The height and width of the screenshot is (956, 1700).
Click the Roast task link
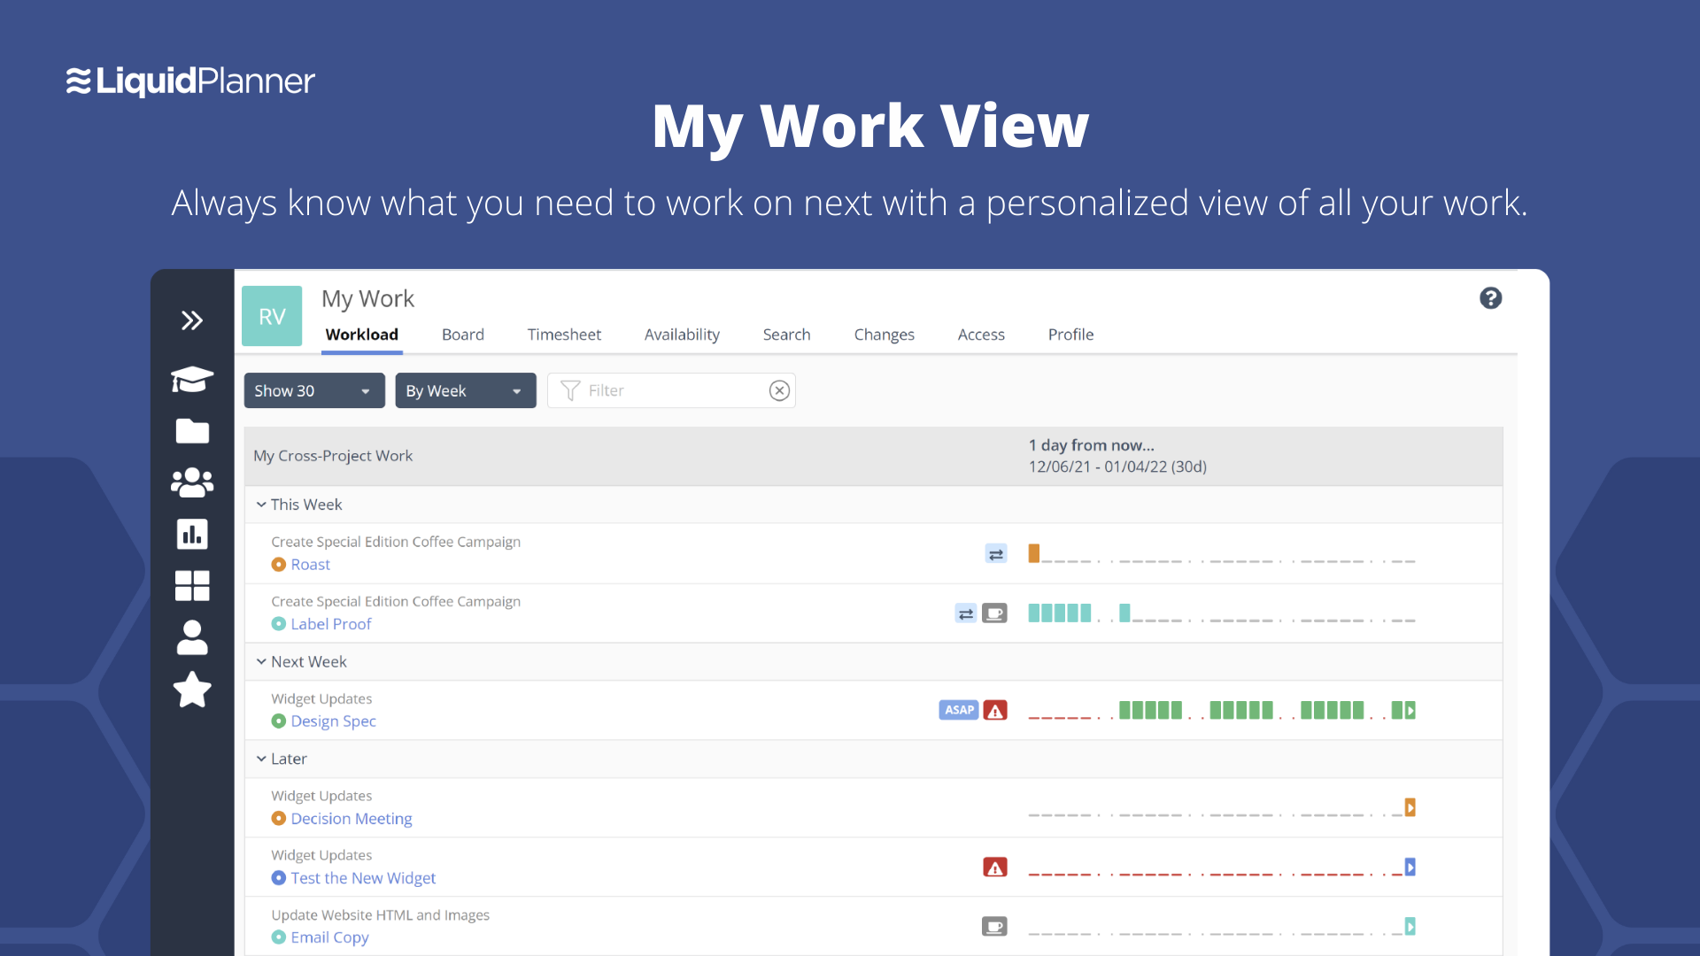point(308,564)
